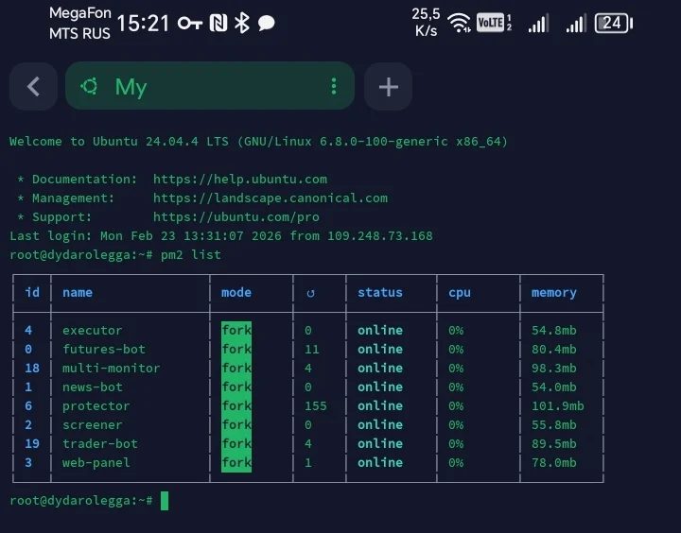The image size is (681, 533).
Task: Tap the 15:21 clock
Action: (143, 23)
